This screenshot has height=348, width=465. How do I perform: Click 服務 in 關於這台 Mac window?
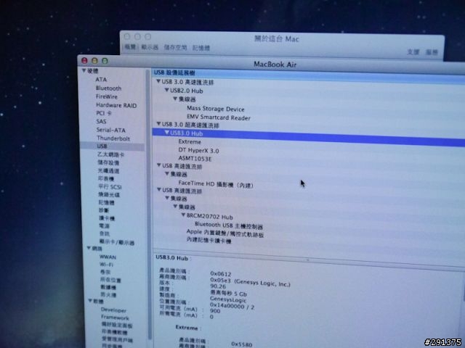432,52
